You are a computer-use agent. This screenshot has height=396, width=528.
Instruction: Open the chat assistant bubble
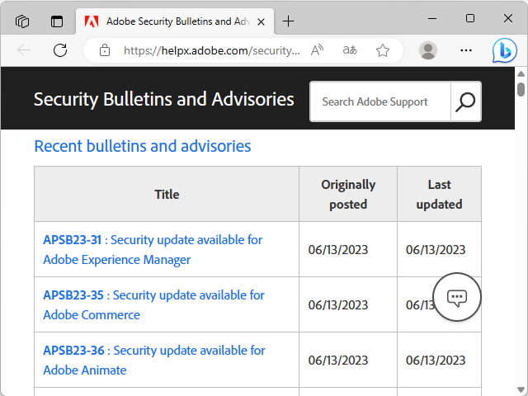[457, 297]
